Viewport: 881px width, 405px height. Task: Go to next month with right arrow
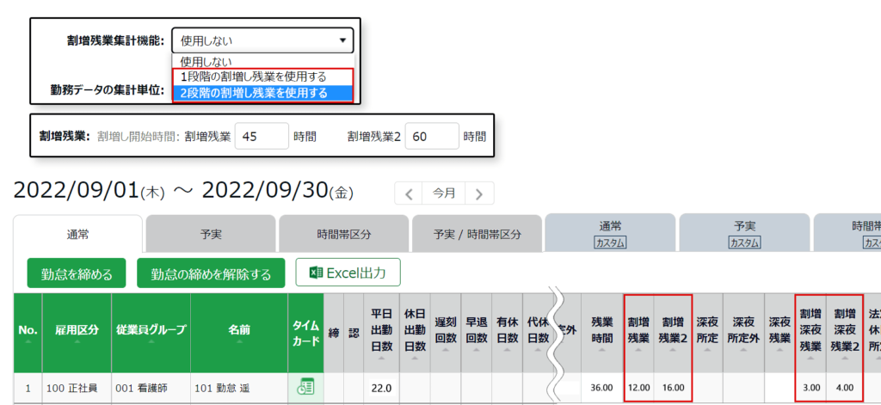(478, 193)
